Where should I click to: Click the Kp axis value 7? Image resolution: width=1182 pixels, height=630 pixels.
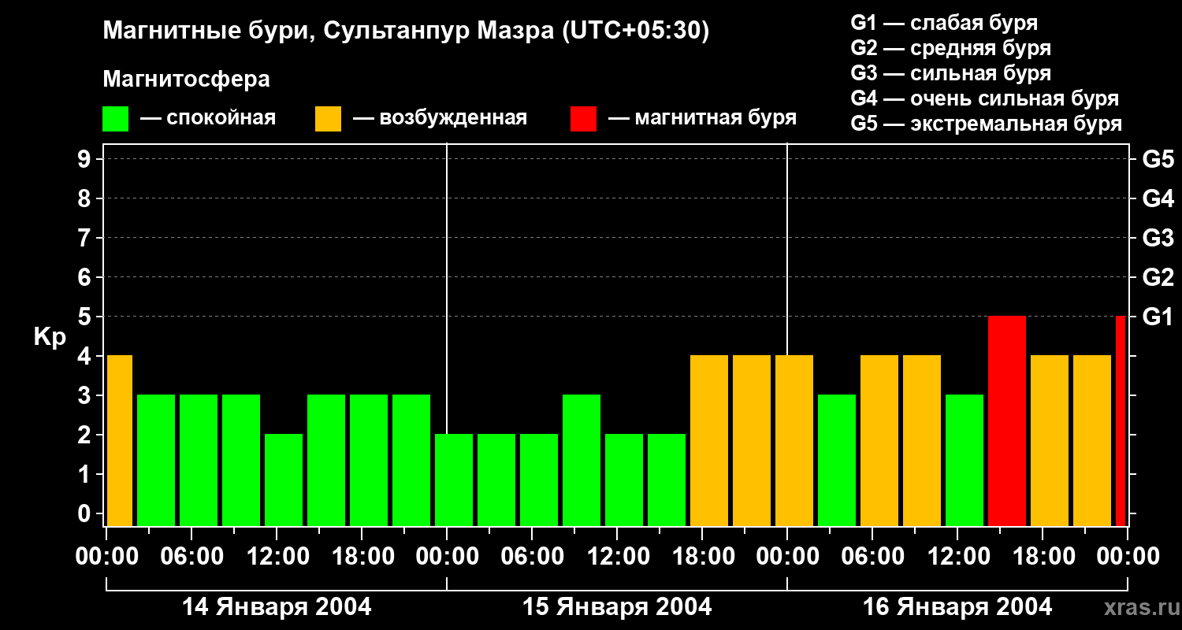tap(86, 239)
